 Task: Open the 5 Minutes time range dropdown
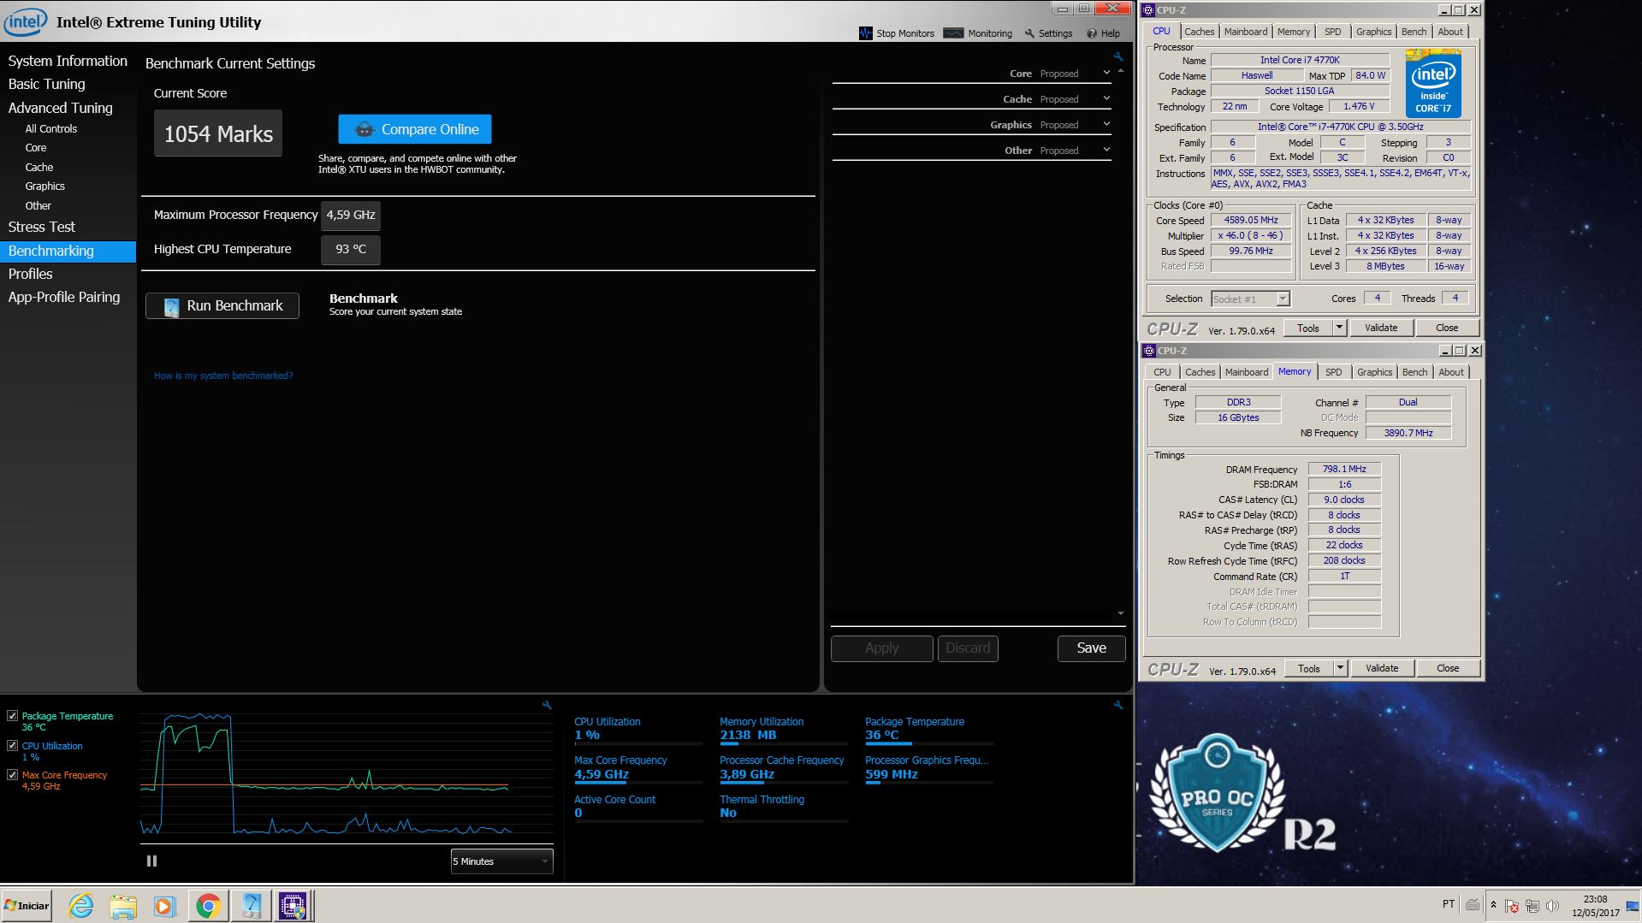click(x=501, y=861)
